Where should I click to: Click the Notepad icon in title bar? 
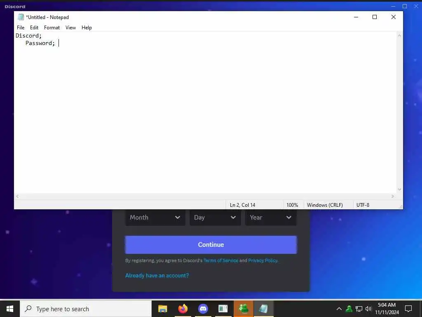tap(21, 17)
